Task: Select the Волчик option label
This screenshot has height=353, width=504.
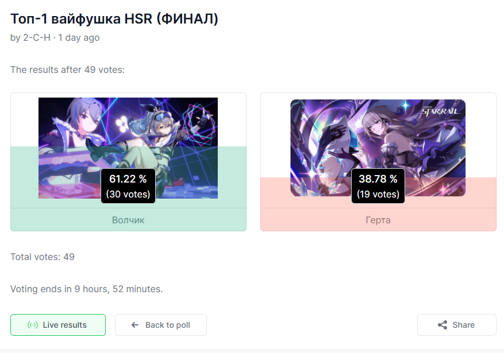Action: pyautogui.click(x=128, y=220)
